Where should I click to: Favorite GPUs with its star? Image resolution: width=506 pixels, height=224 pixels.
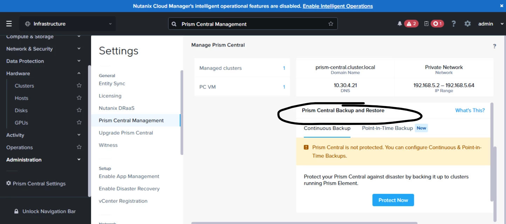[x=79, y=122]
